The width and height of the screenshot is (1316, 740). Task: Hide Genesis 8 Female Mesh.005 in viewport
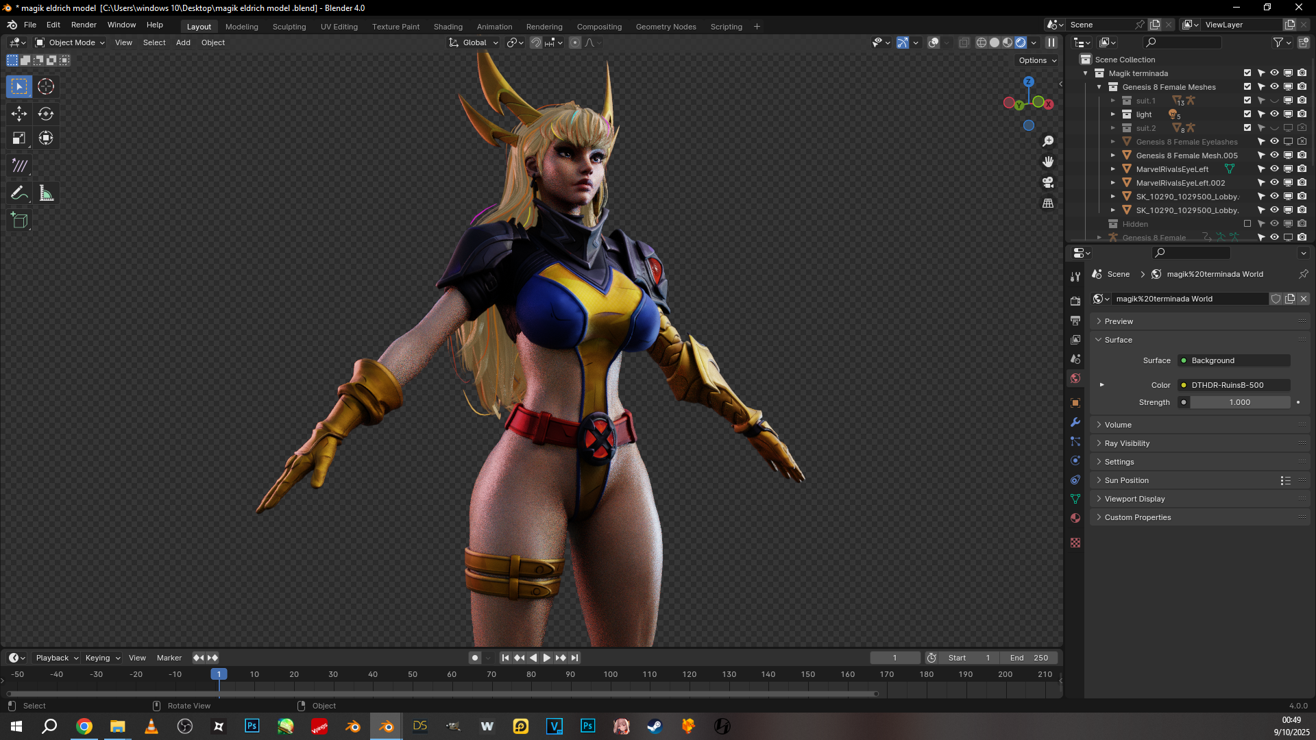1275,156
